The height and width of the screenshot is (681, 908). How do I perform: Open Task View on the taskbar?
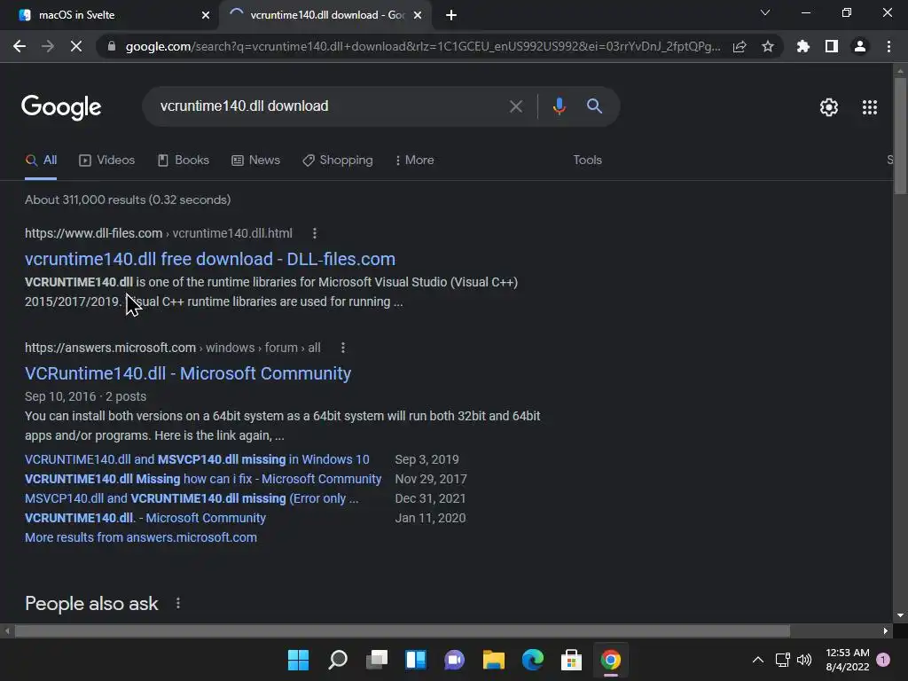[x=376, y=660]
